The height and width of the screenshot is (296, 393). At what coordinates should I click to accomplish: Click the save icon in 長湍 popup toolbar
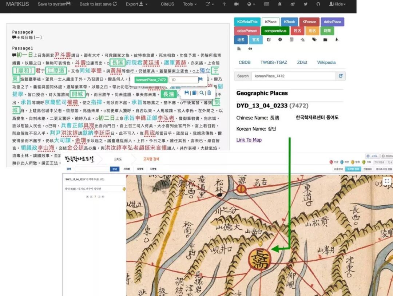[x=186, y=93]
